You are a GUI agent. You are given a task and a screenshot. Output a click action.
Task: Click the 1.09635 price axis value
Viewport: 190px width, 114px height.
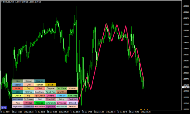tap(186, 55)
